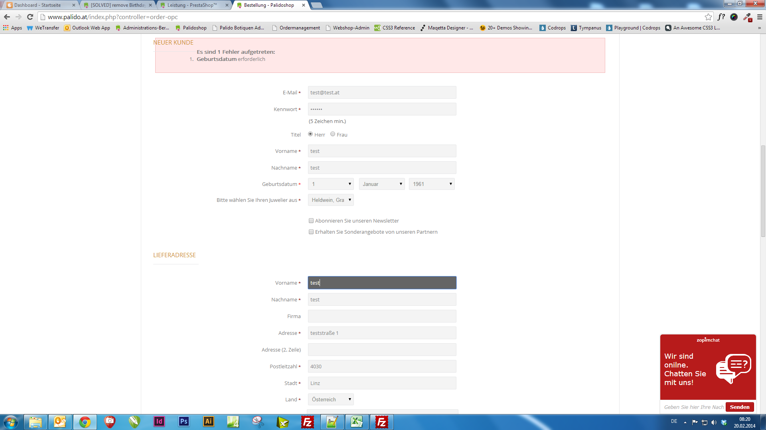The height and width of the screenshot is (430, 766).
Task: Check Sonderangebote von unseren Partnern box
Action: pos(311,232)
